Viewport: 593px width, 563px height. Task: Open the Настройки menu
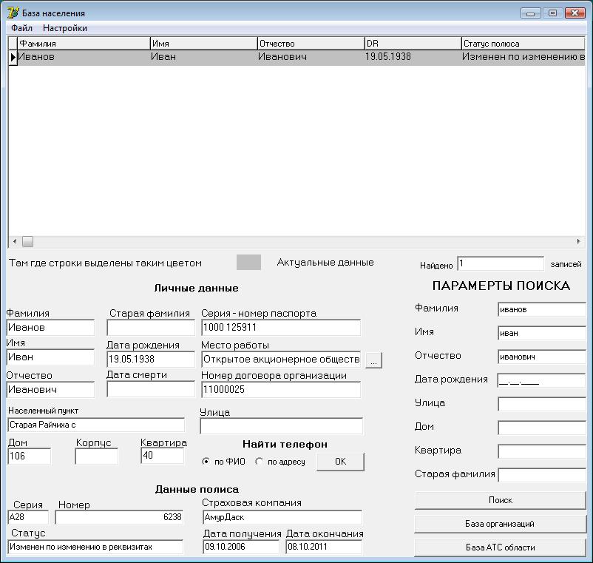coord(65,28)
